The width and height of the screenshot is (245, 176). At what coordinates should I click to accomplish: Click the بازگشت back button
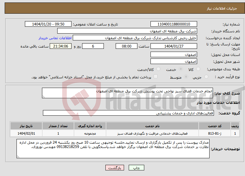[115, 168]
